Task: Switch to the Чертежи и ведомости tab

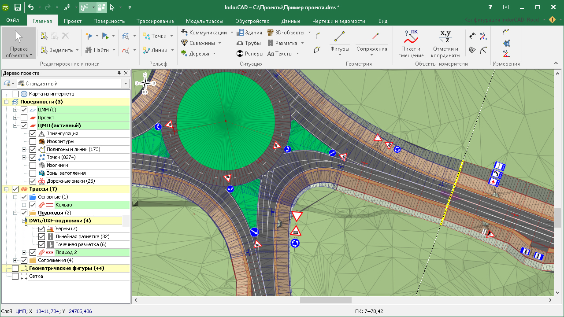Action: (338, 21)
